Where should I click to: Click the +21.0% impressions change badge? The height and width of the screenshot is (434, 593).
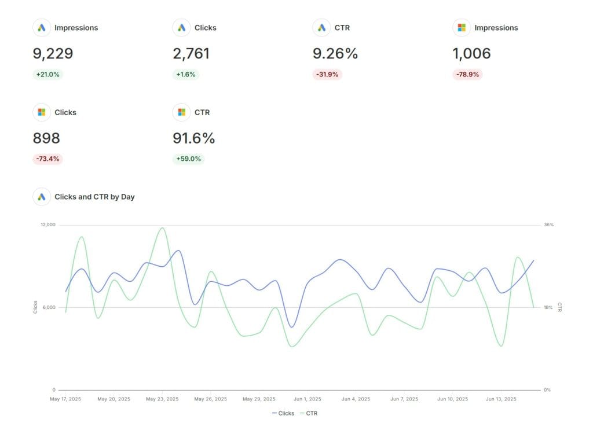pos(47,75)
